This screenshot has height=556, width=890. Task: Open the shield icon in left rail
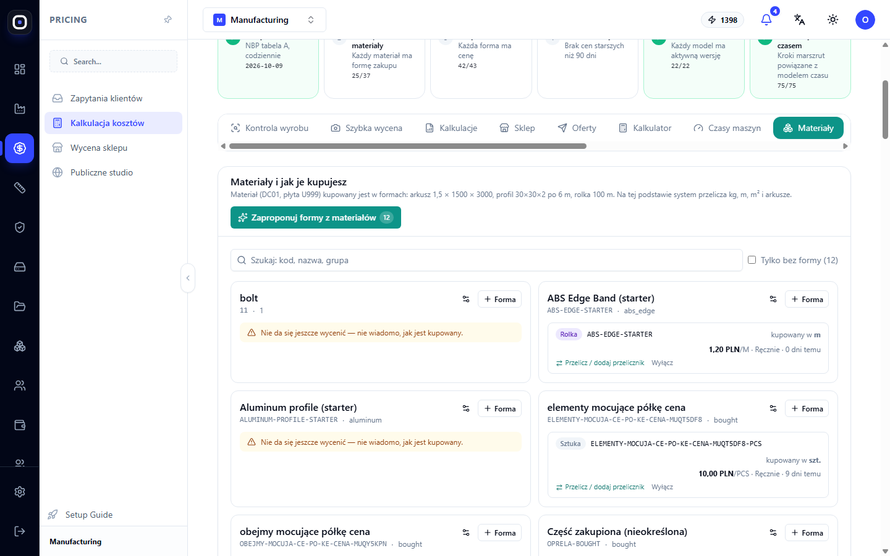click(x=20, y=227)
